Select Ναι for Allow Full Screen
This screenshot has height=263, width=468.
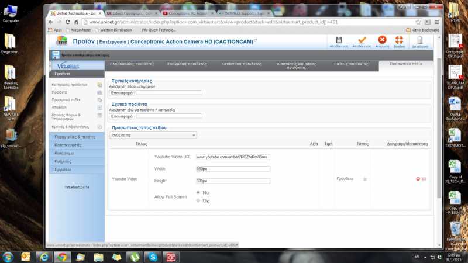coord(198,192)
